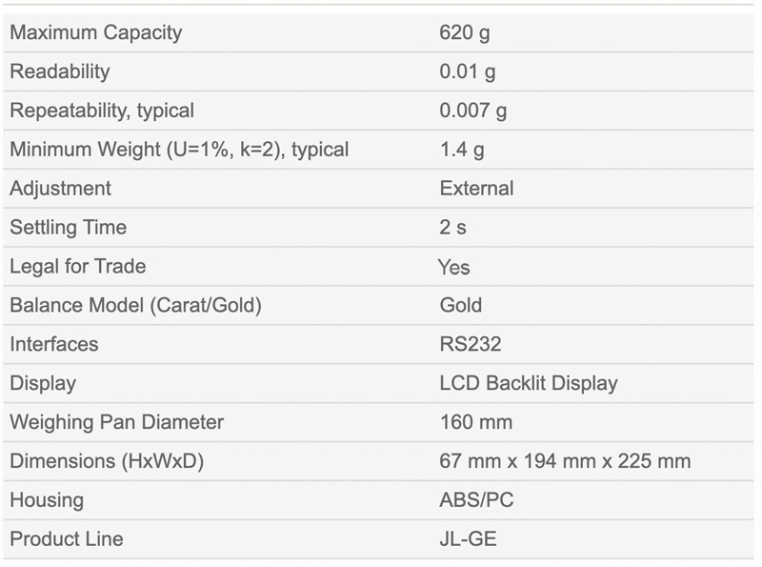Select the Settling Time label

(x=68, y=227)
